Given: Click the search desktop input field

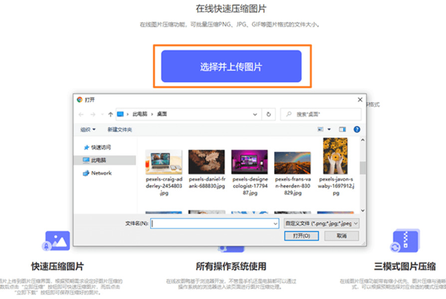Looking at the screenshot, I should click(x=321, y=114).
